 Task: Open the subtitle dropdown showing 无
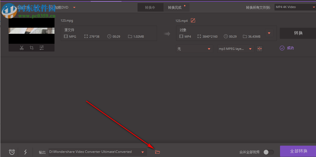click(195, 49)
